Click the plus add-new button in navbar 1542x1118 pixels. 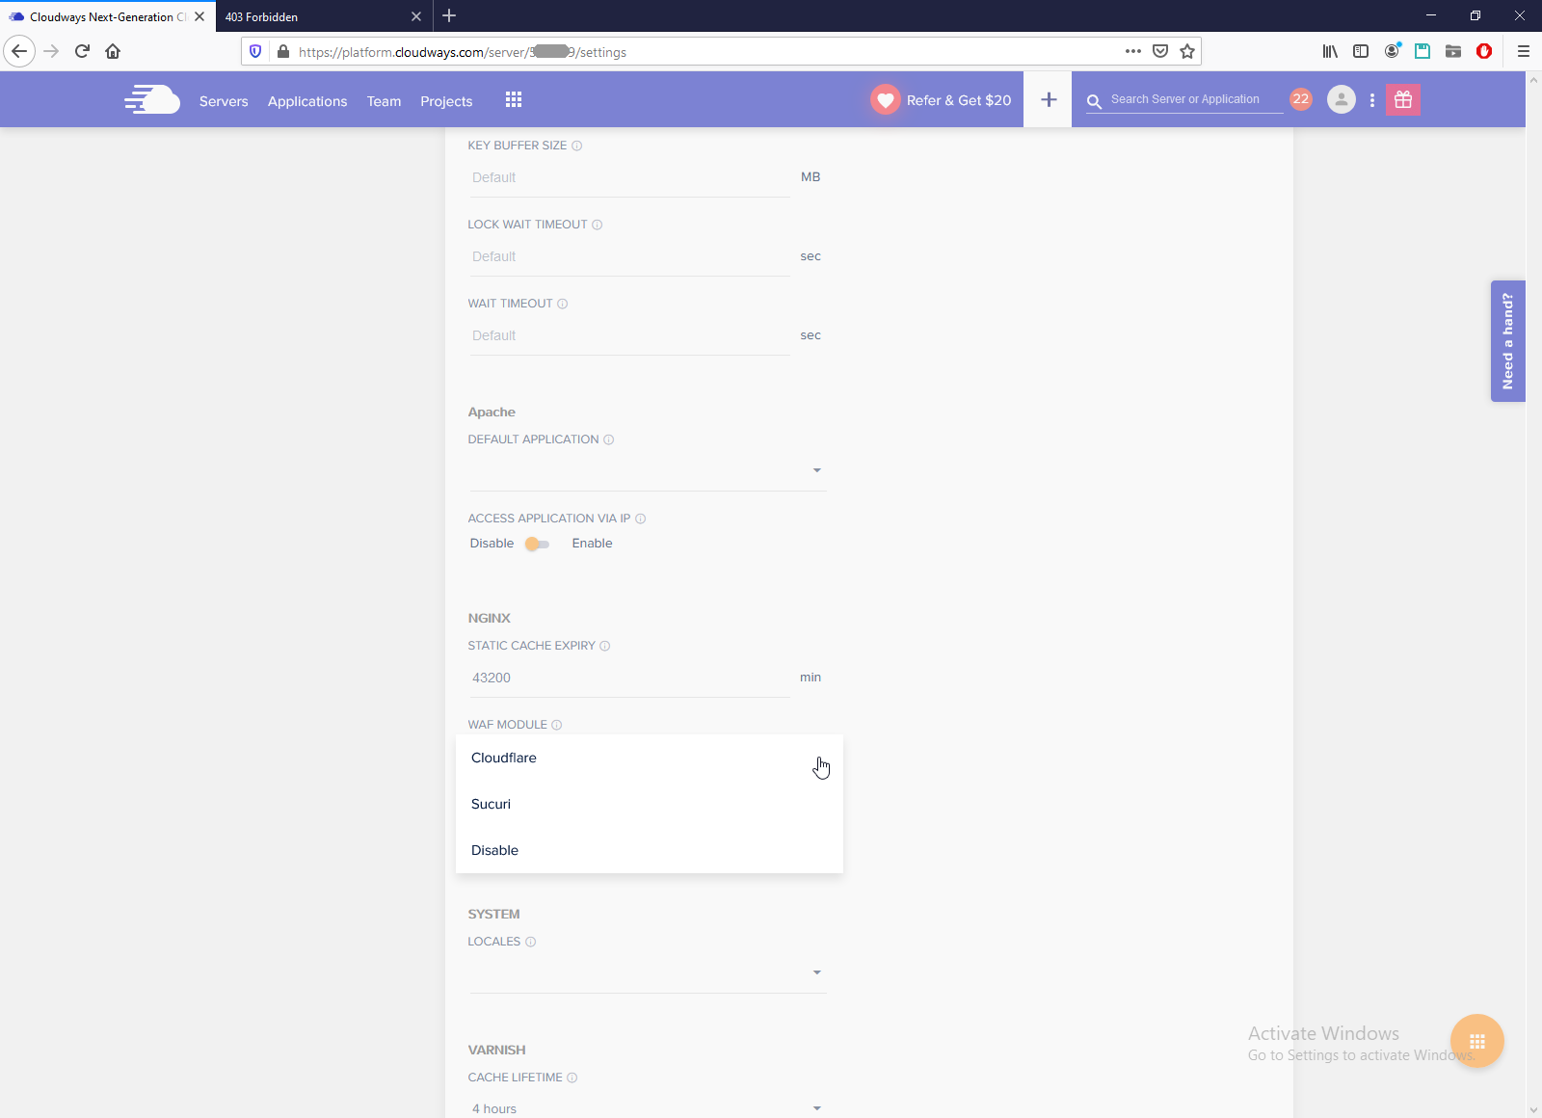tap(1049, 99)
